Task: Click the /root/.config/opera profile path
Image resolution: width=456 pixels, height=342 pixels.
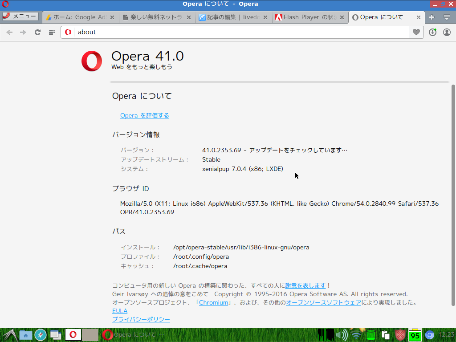Action: 201,256
